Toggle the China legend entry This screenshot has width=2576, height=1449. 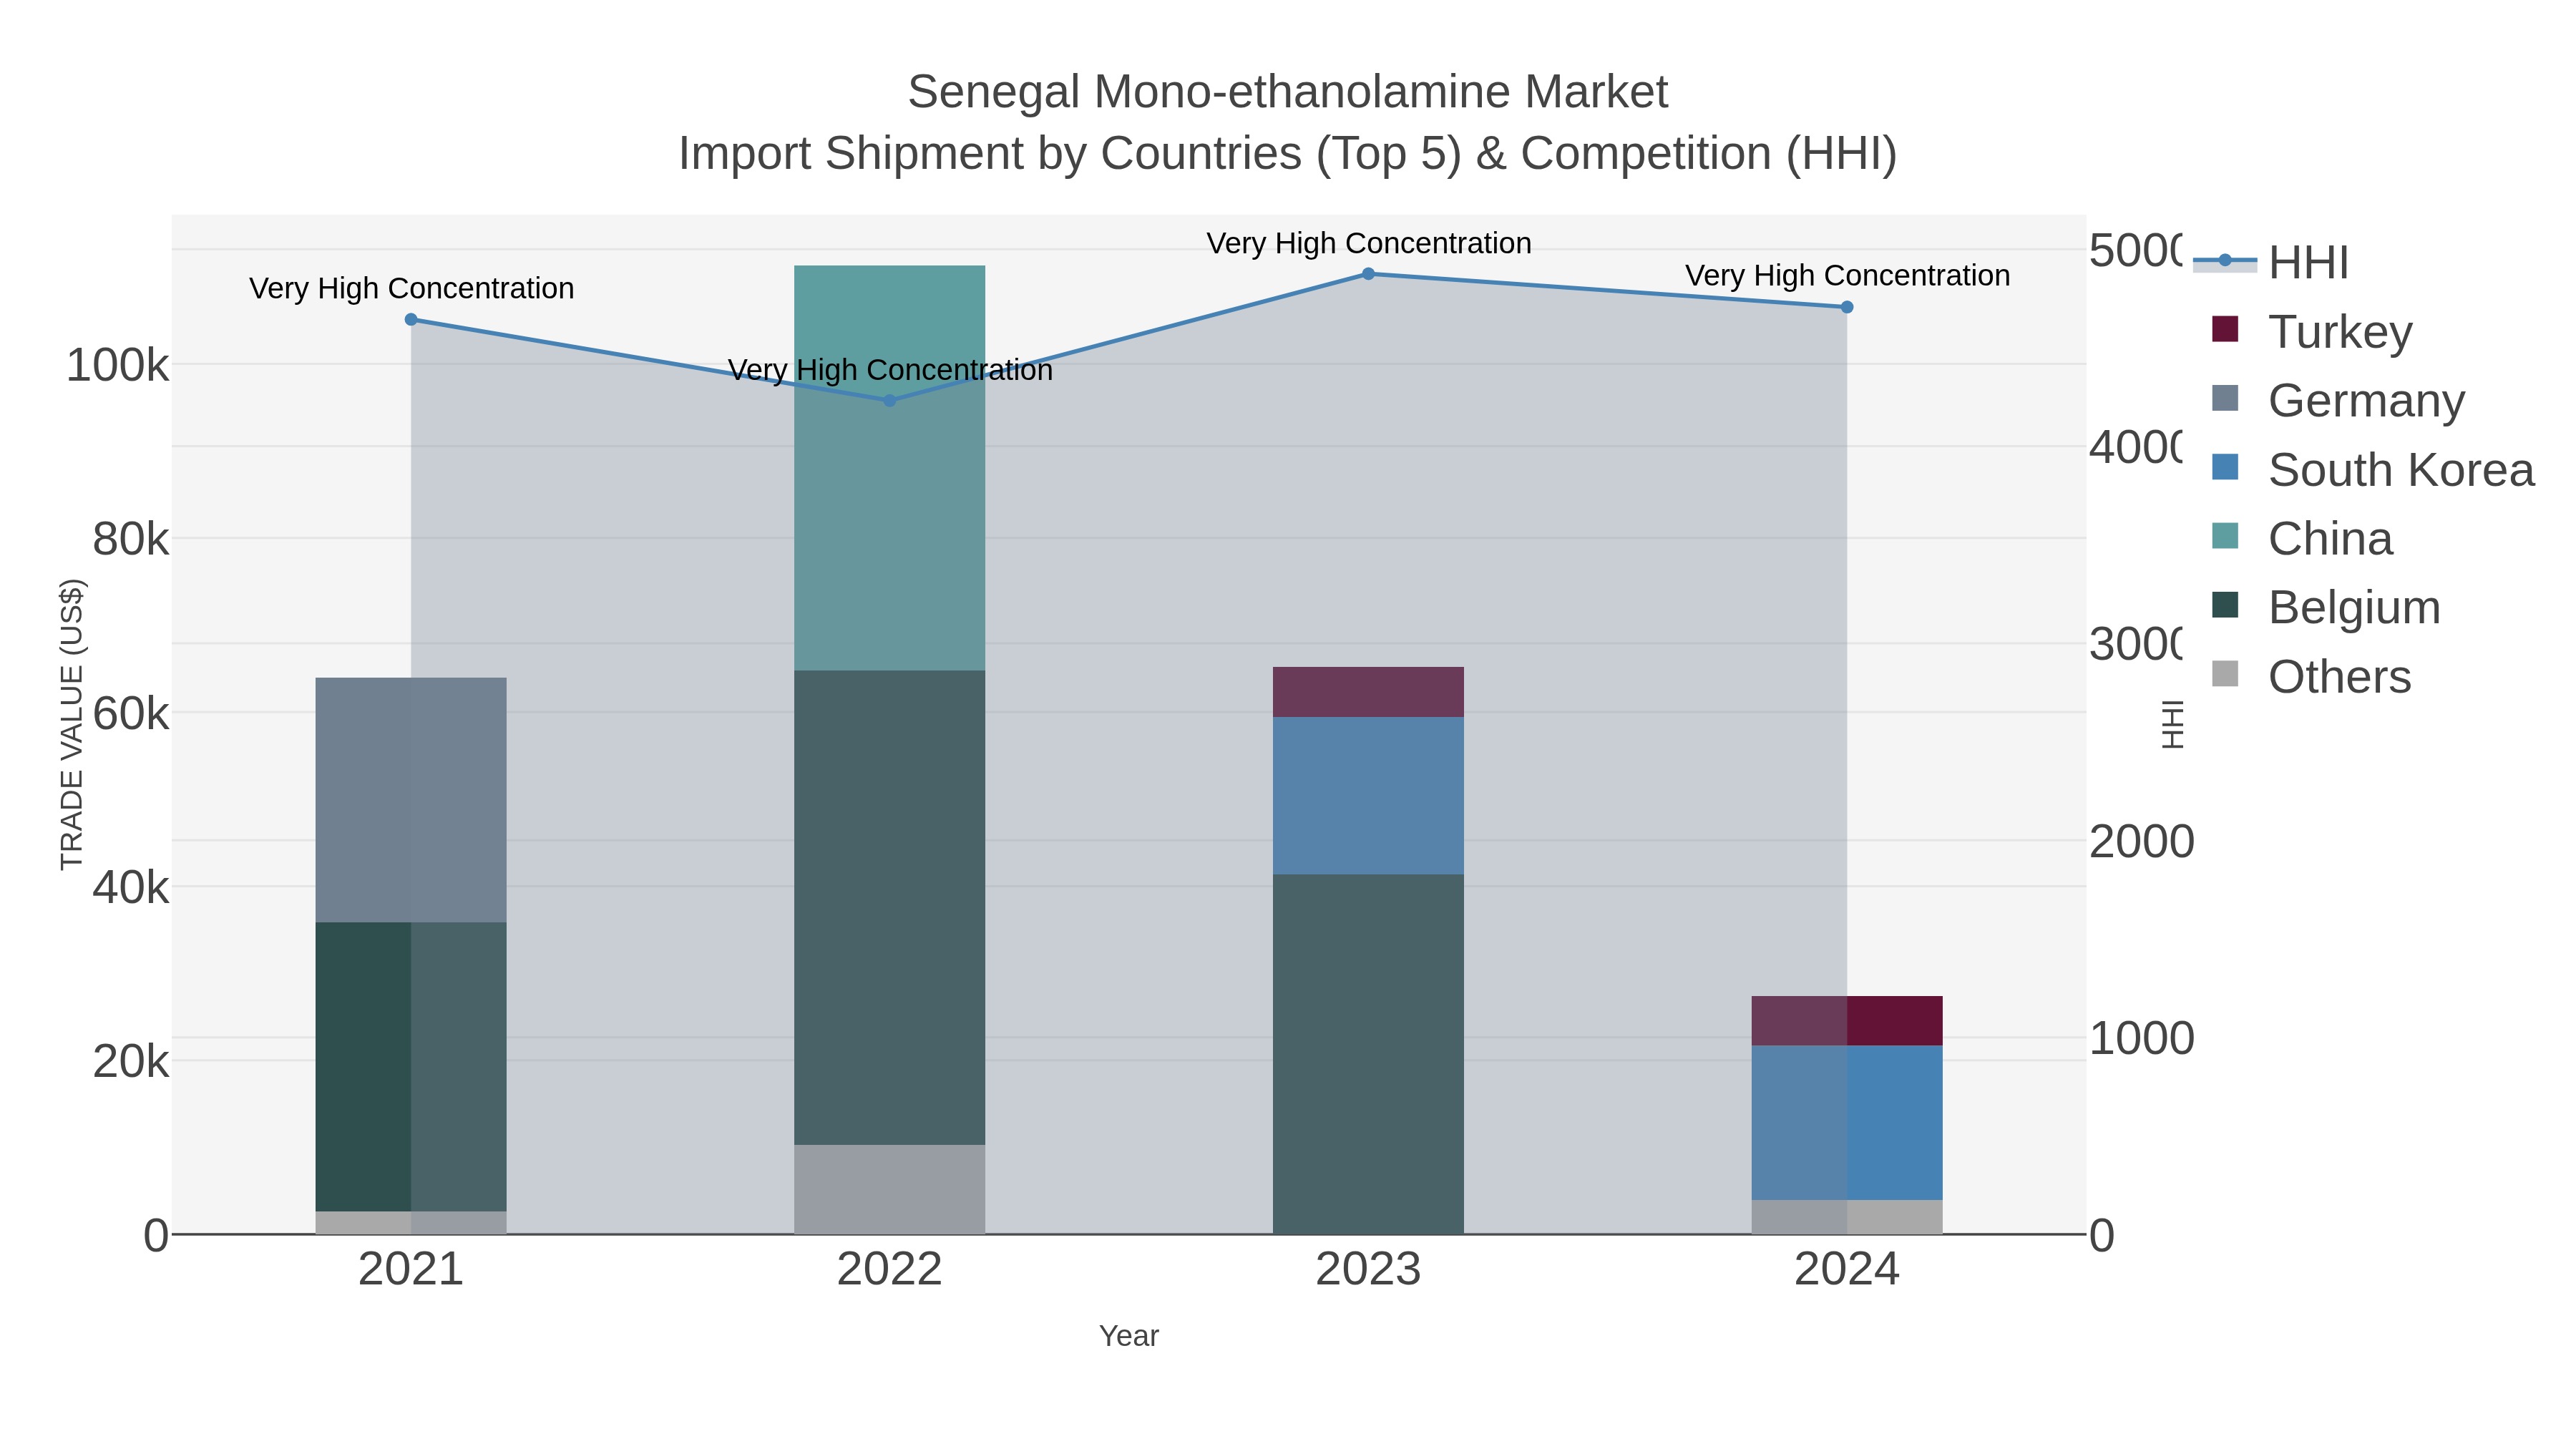pos(2302,538)
